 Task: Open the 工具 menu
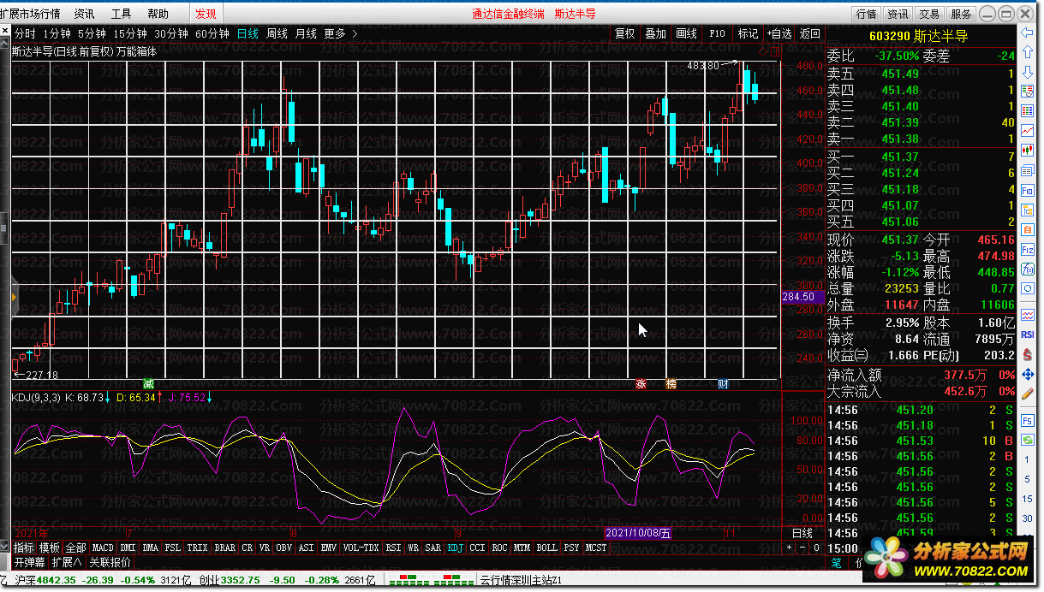pyautogui.click(x=122, y=14)
